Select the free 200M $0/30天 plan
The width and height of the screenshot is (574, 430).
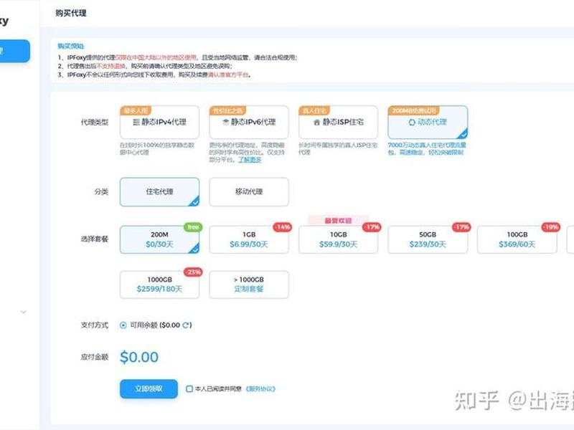[159, 239]
